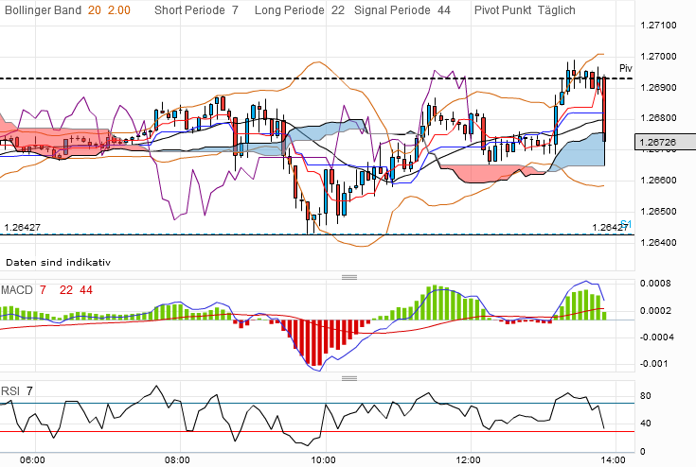The width and height of the screenshot is (696, 467).
Task: Select the Signal Periode value 44
Action: [x=444, y=10]
